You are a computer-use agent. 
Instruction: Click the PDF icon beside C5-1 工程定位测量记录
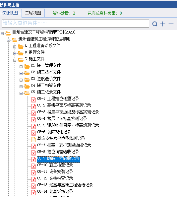pos(33,99)
